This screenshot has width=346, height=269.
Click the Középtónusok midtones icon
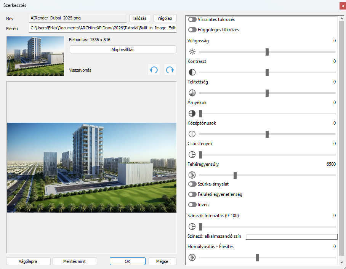coord(192,134)
